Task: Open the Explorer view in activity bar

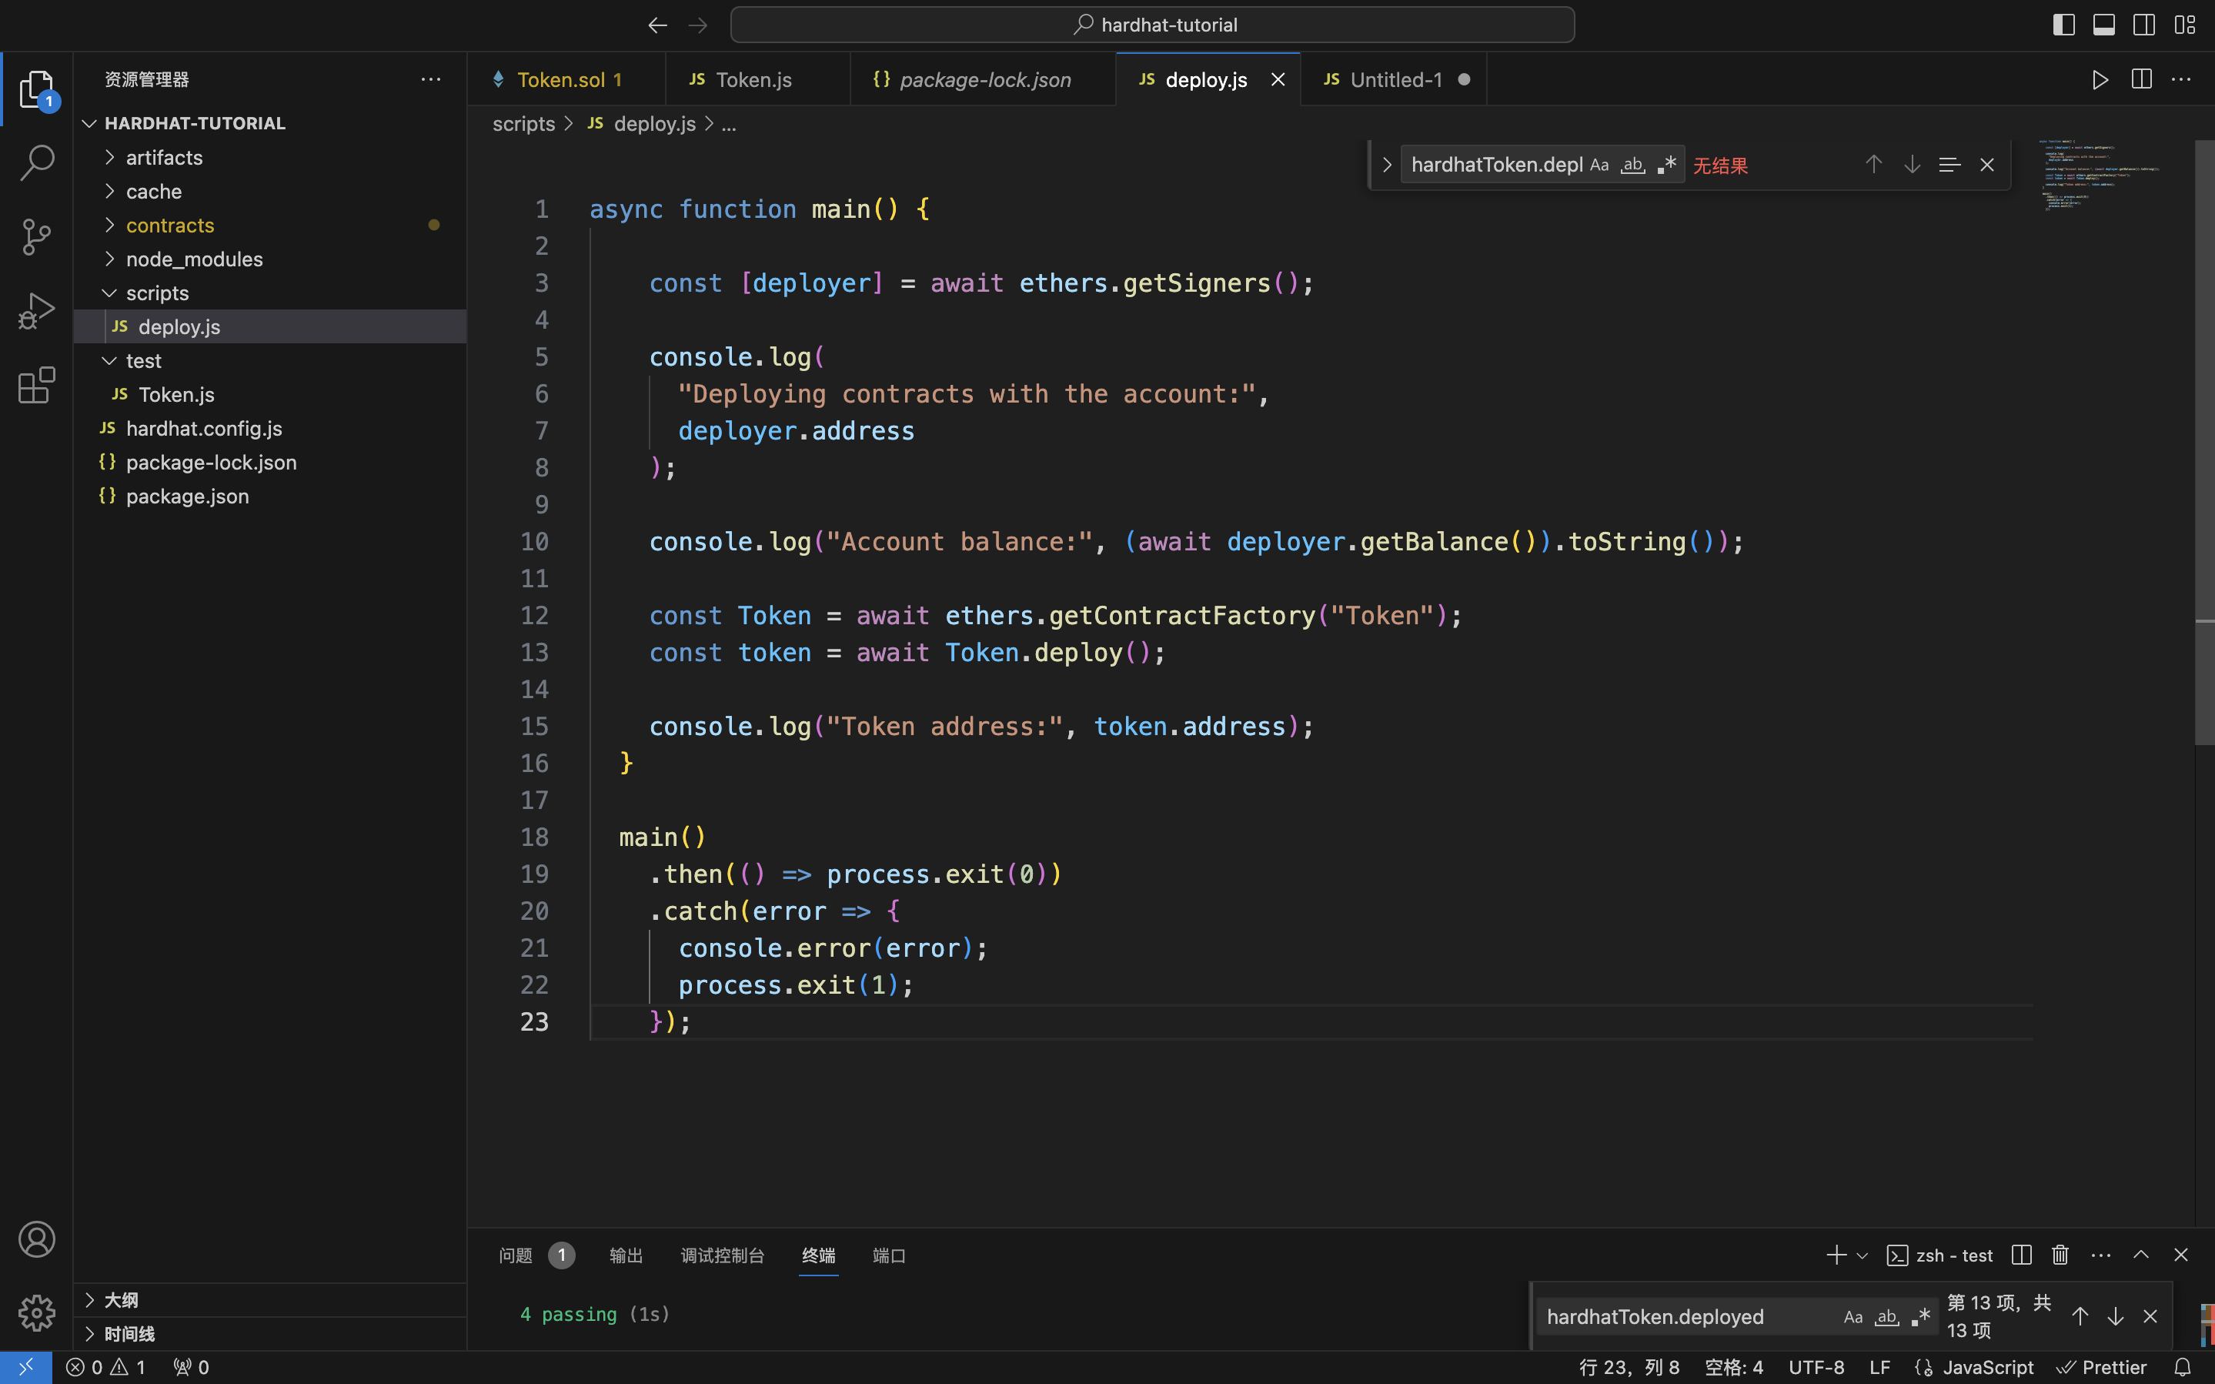Action: click(37, 90)
